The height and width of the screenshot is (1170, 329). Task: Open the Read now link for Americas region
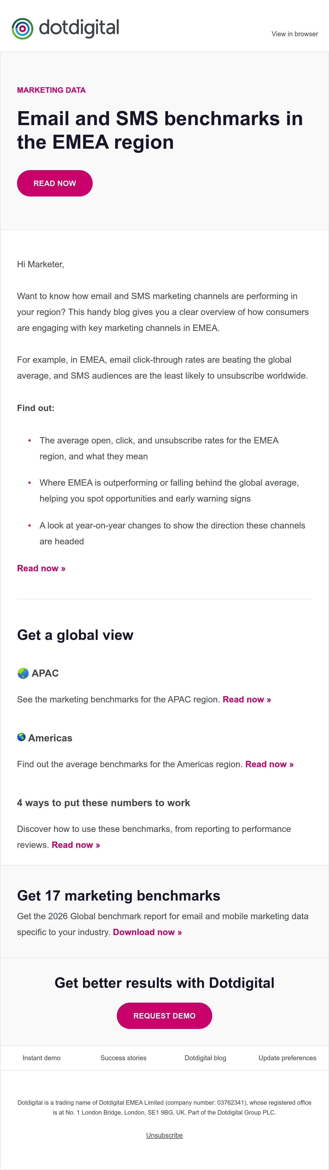point(270,764)
